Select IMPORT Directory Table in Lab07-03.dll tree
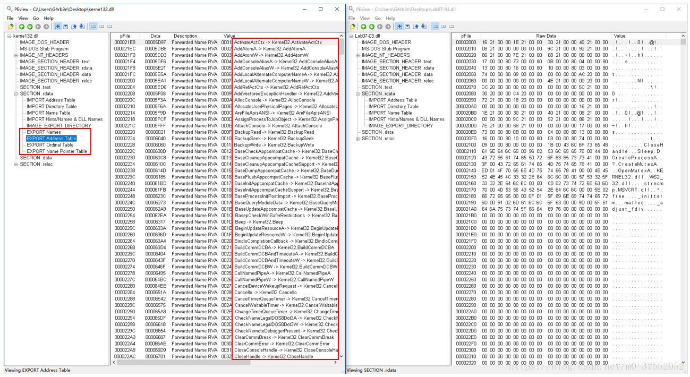Viewport: 690px width, 377px height. coord(395,106)
